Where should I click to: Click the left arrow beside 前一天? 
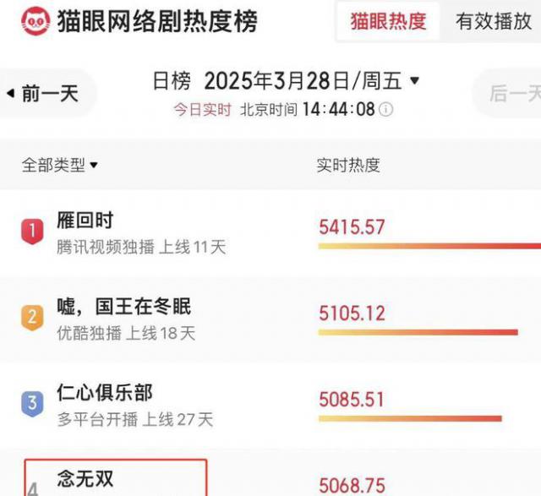click(x=10, y=93)
